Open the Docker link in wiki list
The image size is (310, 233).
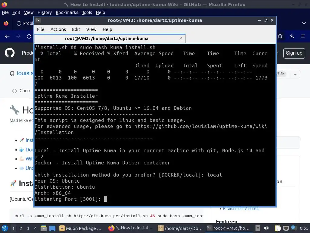tap(29, 150)
